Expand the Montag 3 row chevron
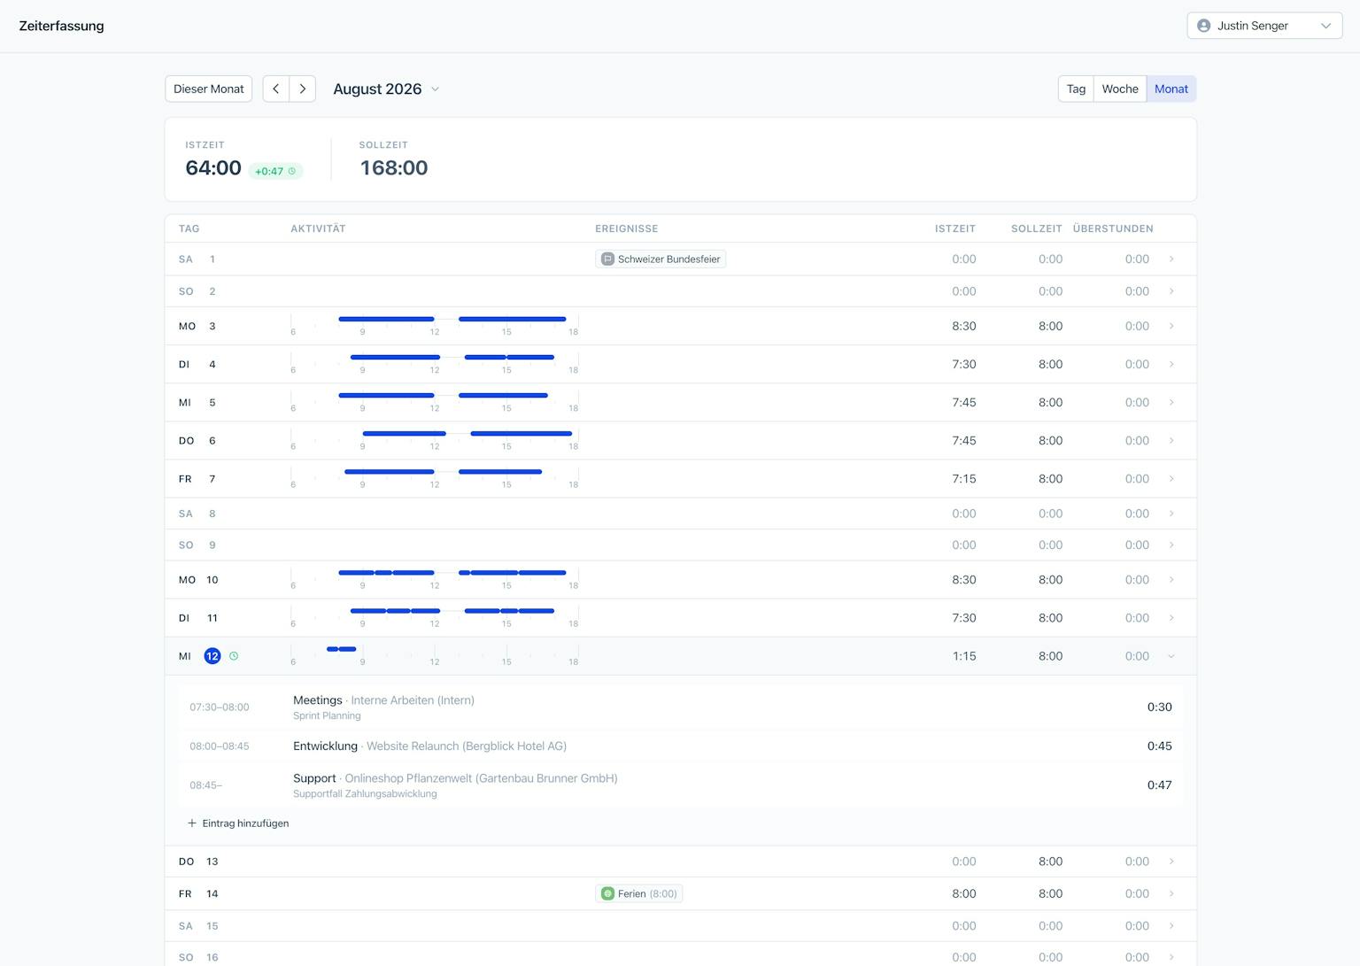Screen dimensions: 1360x966 click(x=1171, y=326)
